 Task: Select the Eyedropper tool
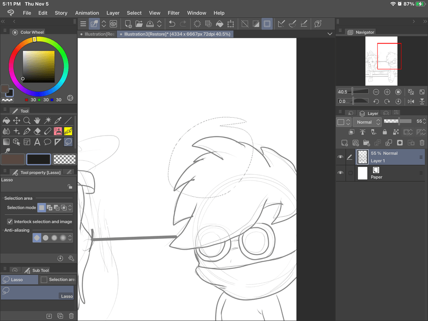pyautogui.click(x=58, y=120)
